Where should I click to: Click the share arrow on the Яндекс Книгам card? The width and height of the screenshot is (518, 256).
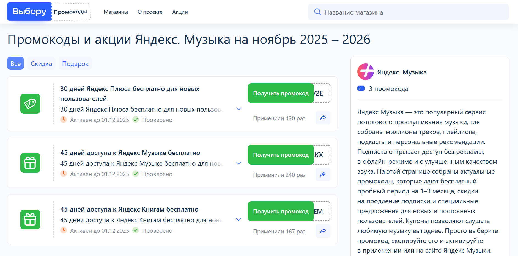(323, 231)
